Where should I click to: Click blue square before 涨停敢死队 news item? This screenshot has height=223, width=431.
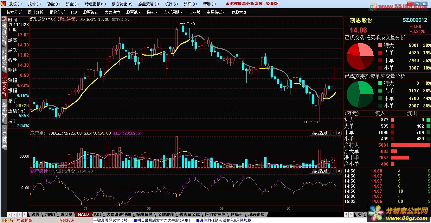(x=198, y=220)
